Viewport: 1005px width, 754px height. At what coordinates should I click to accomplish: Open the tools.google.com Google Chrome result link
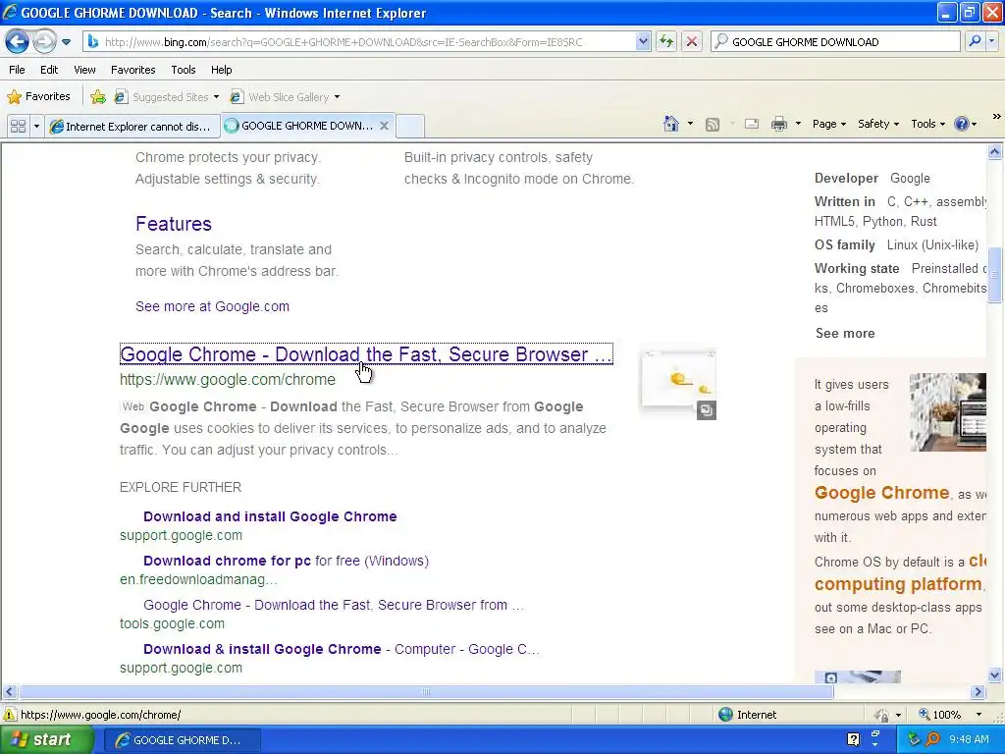[334, 605]
